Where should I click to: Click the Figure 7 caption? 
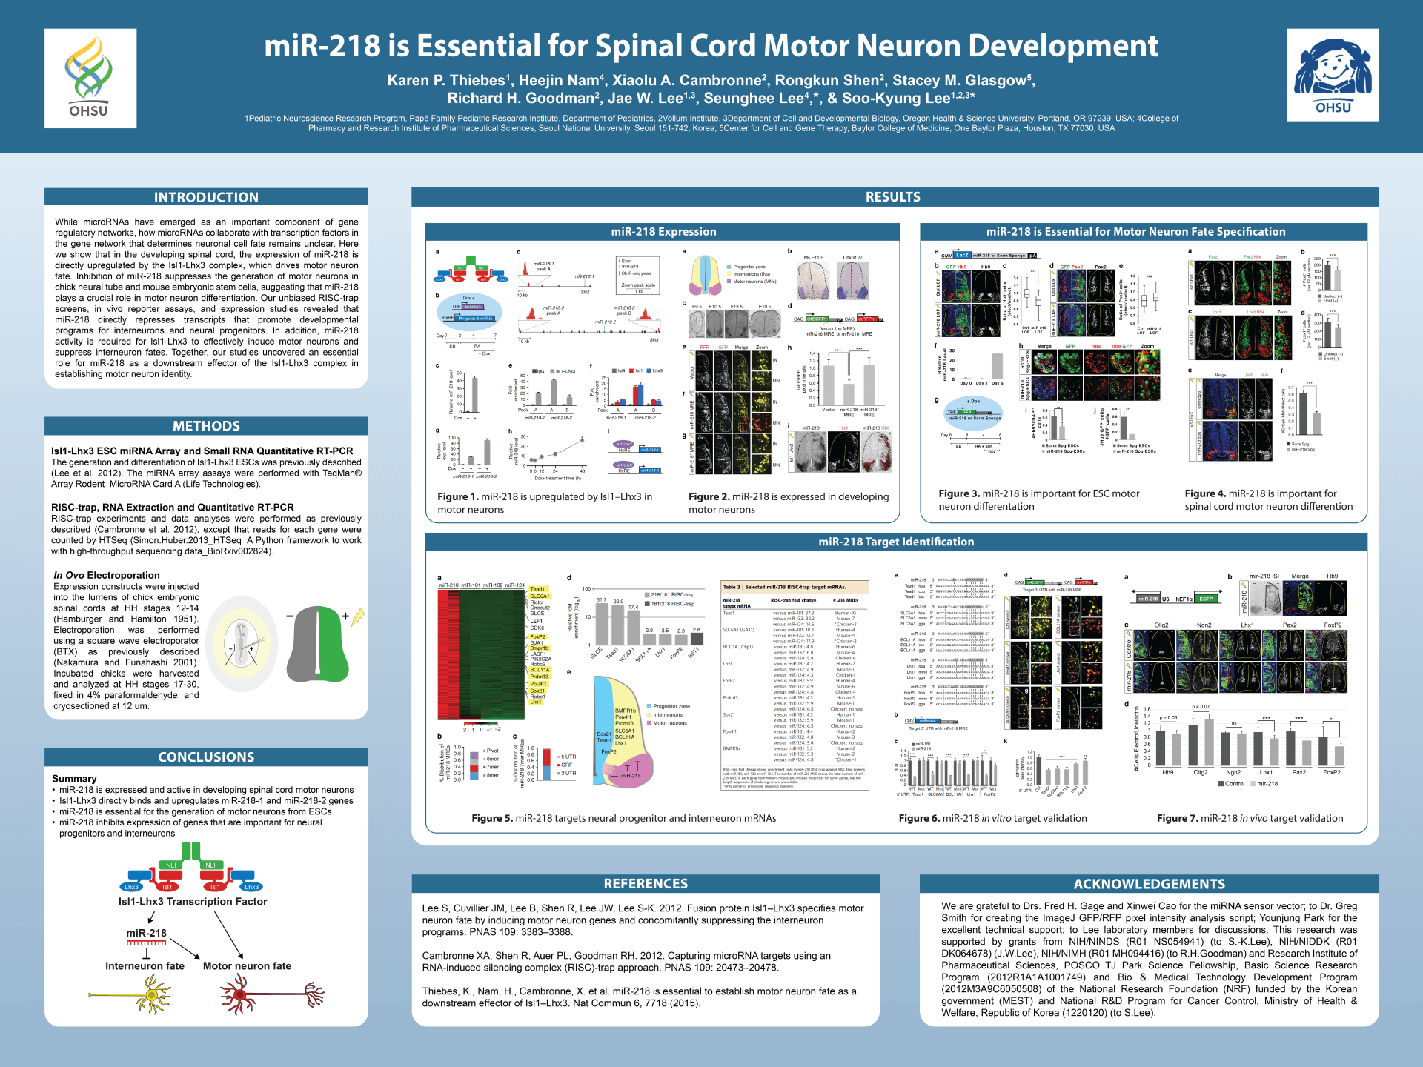point(1250,818)
